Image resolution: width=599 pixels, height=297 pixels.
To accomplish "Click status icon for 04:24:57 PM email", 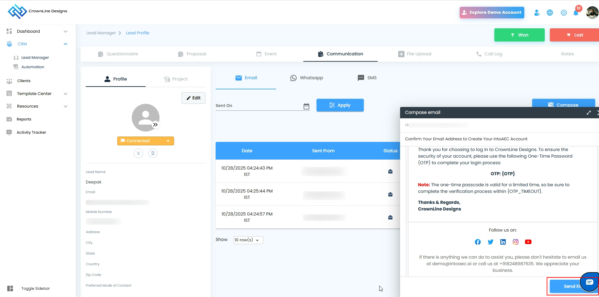I will click(390, 217).
